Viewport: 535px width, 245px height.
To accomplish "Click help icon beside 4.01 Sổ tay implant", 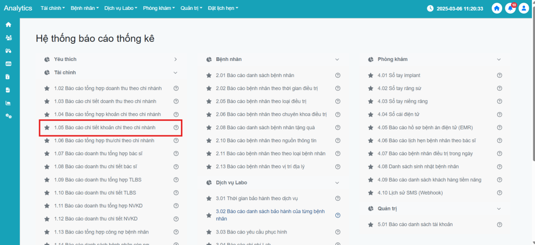I will pos(499,76).
